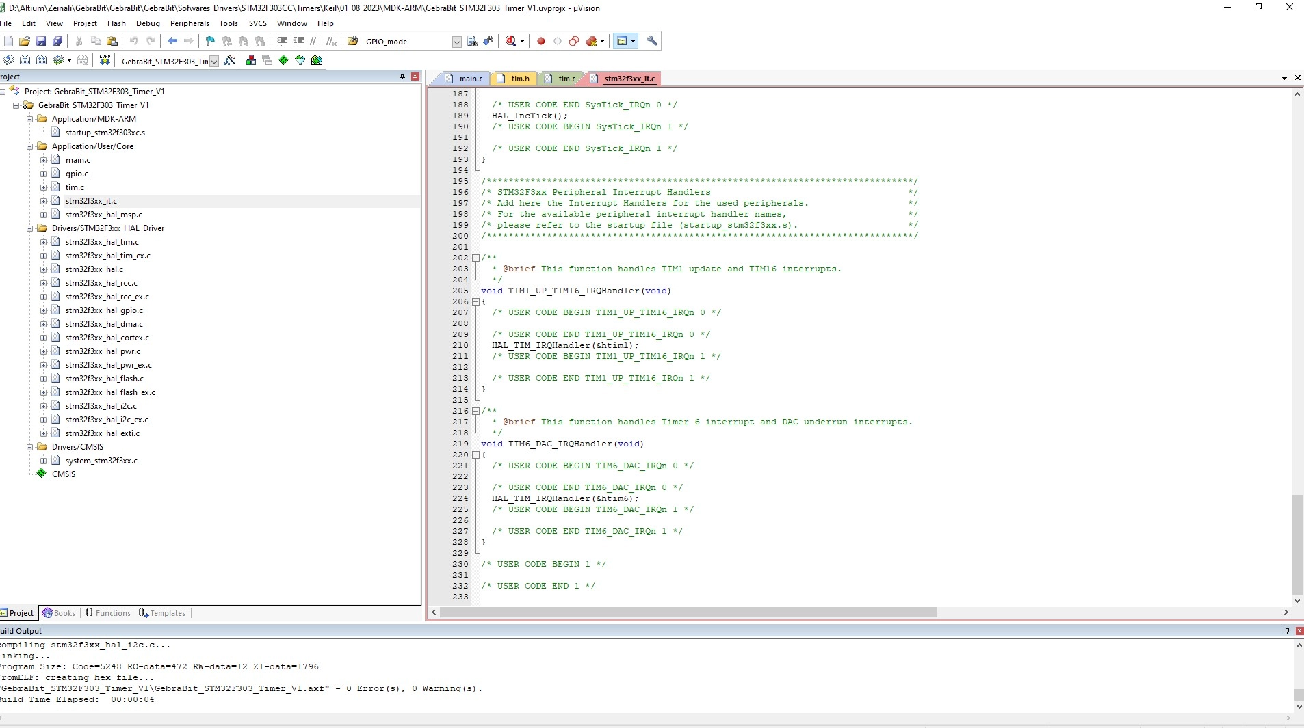Pin the Build Output panel
This screenshot has width=1304, height=728.
click(x=1287, y=631)
